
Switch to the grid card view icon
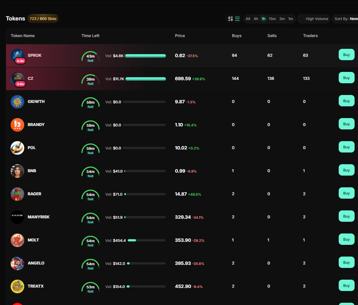[230, 19]
